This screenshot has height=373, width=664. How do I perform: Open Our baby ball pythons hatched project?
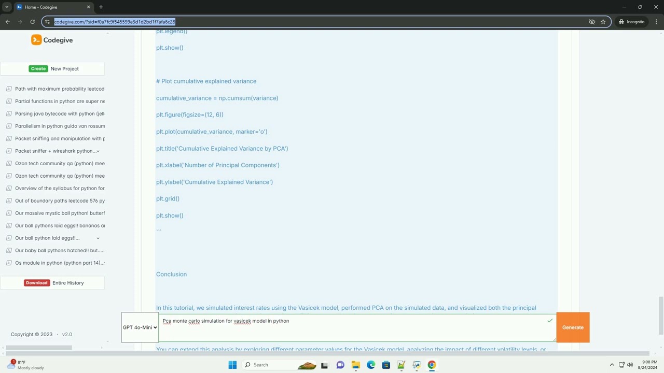click(60, 250)
